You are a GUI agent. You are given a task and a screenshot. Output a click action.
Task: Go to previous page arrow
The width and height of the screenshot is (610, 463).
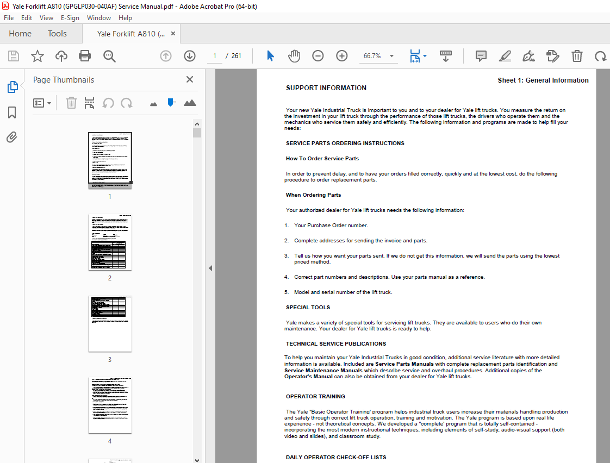(166, 56)
